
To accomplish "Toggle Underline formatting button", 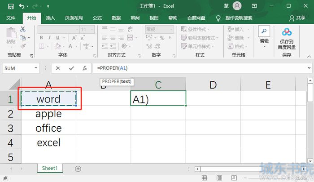I will pos(58,38).
